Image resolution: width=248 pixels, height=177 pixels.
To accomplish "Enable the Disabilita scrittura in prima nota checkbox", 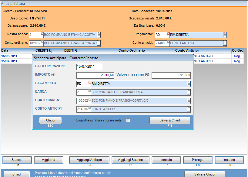I will point(128,121).
